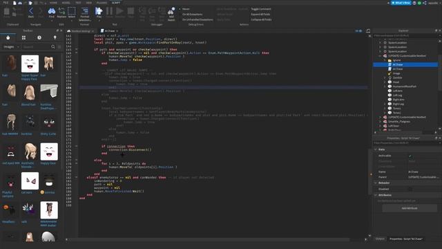Switch to the VIEW ribbon tab
The height and width of the screenshot is (249, 442).
(x=89, y=3)
